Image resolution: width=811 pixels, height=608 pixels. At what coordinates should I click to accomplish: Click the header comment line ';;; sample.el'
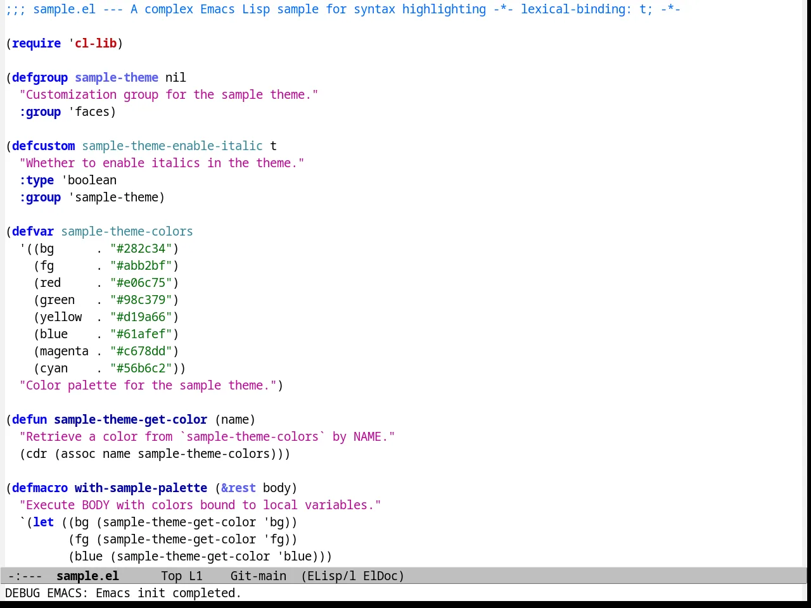pos(343,9)
